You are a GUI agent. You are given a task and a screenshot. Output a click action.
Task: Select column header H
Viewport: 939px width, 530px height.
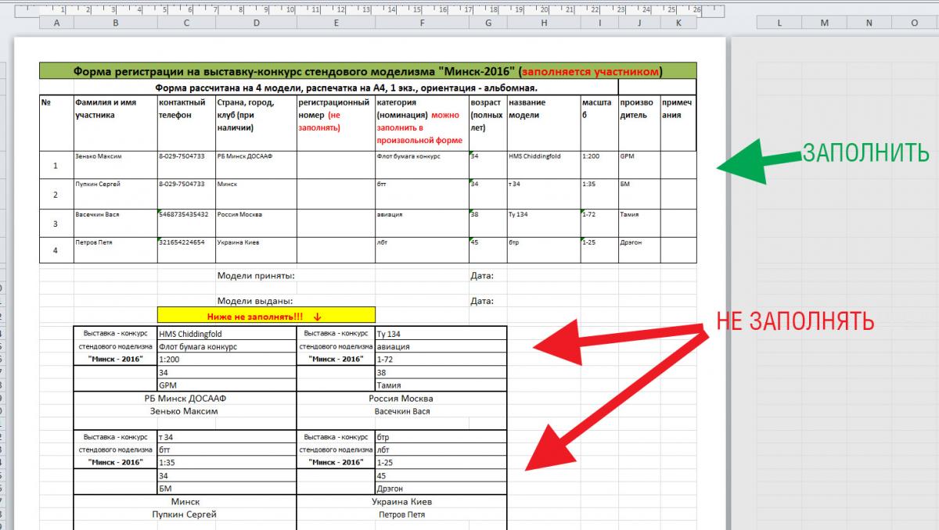point(543,23)
